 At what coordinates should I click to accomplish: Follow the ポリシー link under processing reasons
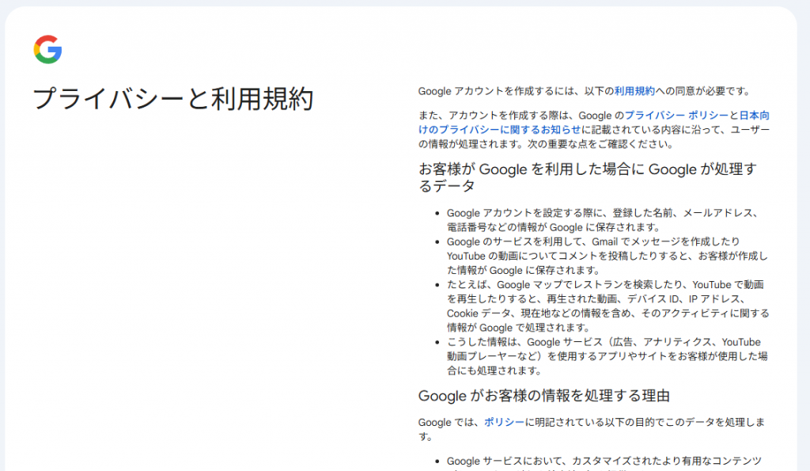[504, 423]
